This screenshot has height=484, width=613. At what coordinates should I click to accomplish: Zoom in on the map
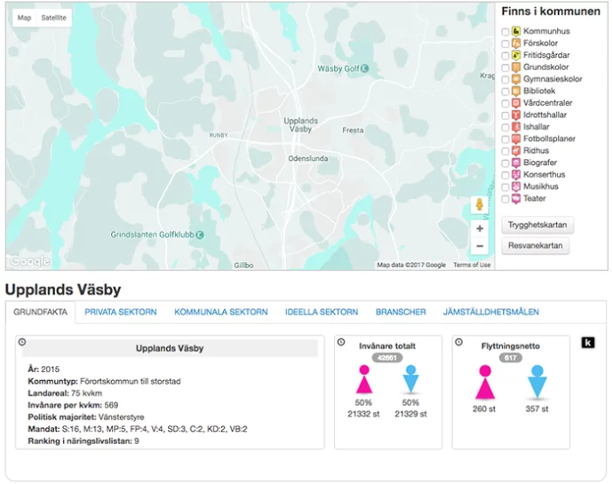480,228
